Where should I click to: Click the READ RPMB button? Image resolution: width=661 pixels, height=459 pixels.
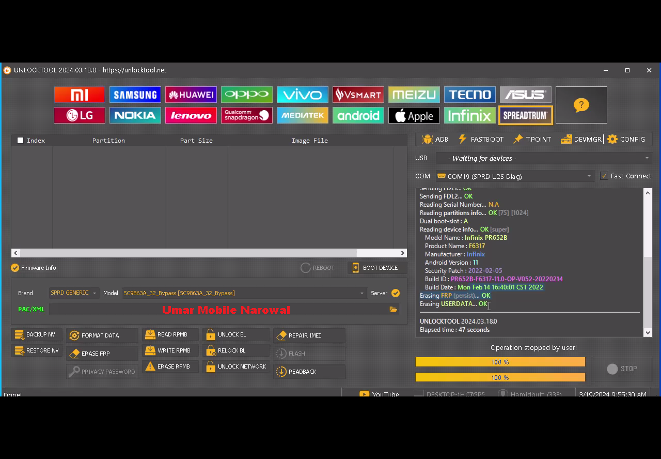pos(171,334)
